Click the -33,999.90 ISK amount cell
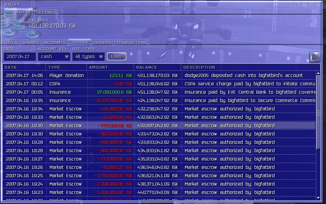The image size is (326, 204). coord(116,117)
